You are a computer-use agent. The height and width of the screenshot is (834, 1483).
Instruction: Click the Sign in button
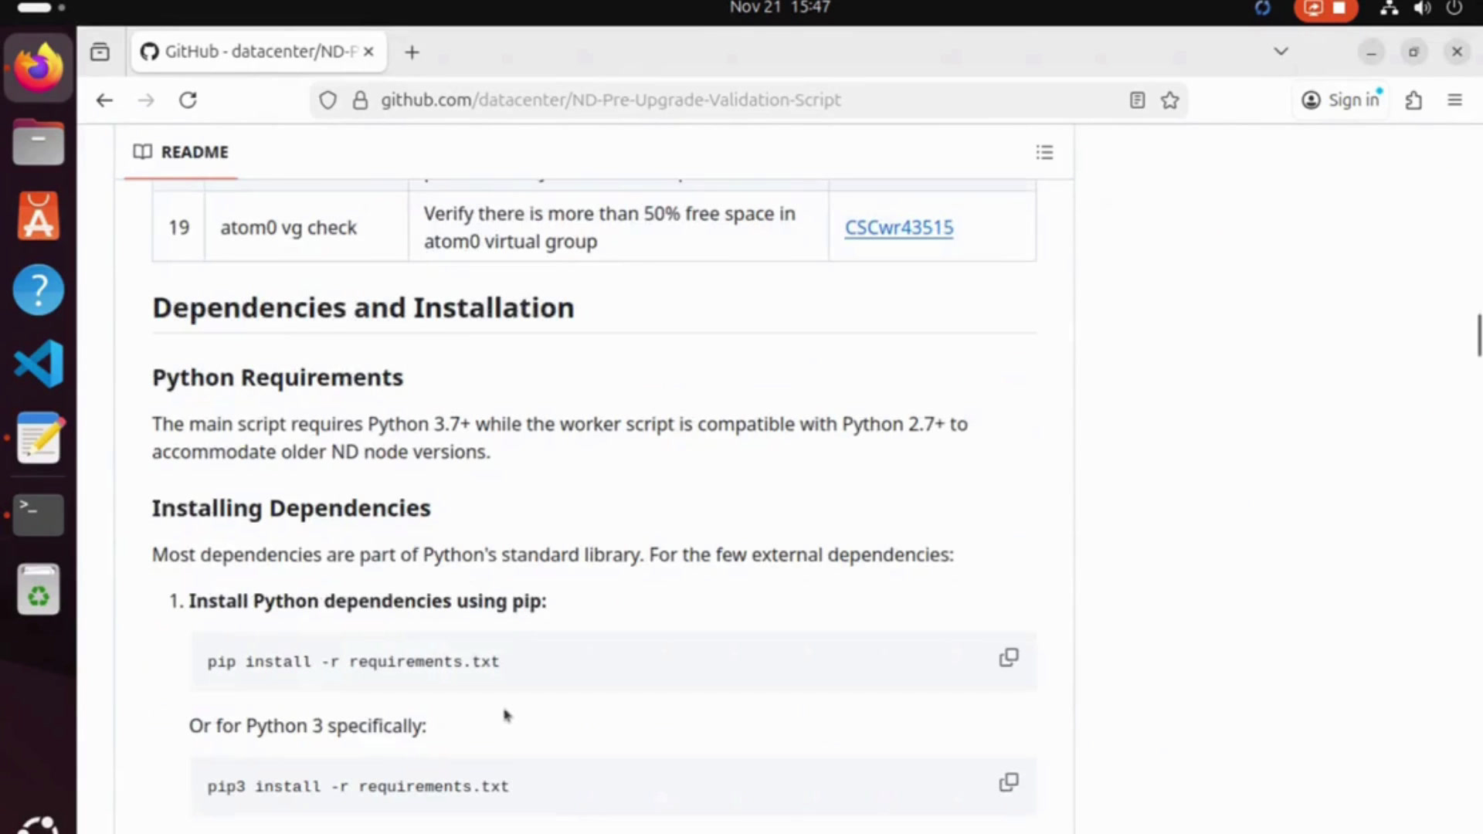[x=1341, y=100]
